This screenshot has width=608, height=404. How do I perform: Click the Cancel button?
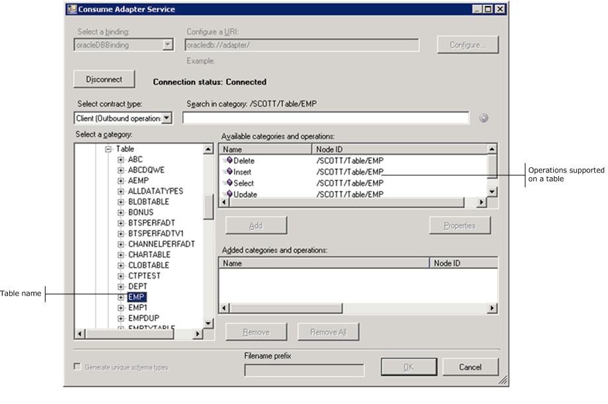point(470,366)
